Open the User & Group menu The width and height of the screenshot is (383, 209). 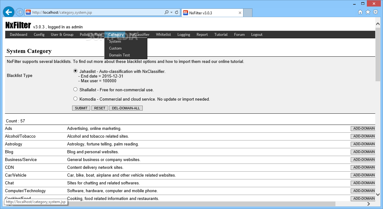click(x=62, y=35)
